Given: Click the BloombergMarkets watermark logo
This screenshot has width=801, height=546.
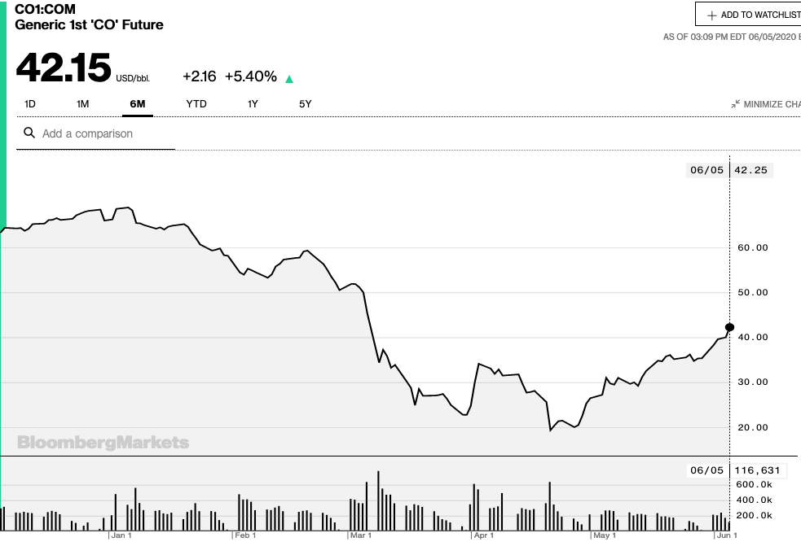Looking at the screenshot, I should click(103, 443).
